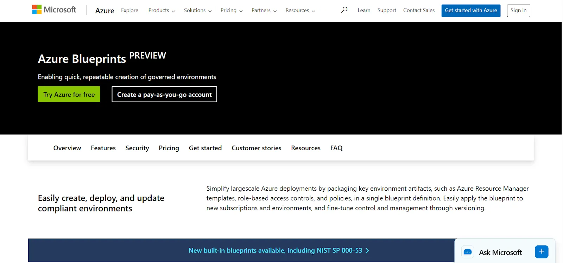563x263 pixels.
Task: Select the Customer stories tab
Action: coord(257,148)
